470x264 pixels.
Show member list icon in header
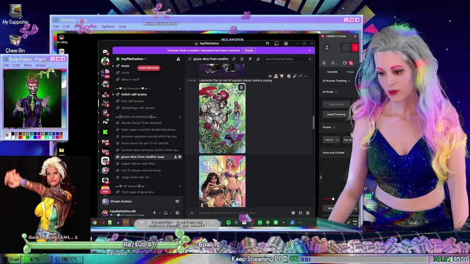258,59
